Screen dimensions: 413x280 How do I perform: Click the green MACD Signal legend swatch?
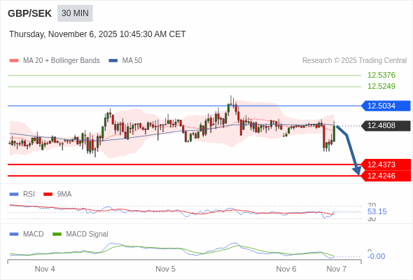(57, 234)
